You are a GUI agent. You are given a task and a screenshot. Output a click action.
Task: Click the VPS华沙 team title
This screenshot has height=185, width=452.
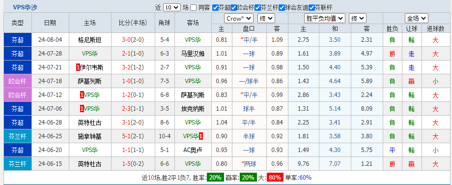pos(25,7)
